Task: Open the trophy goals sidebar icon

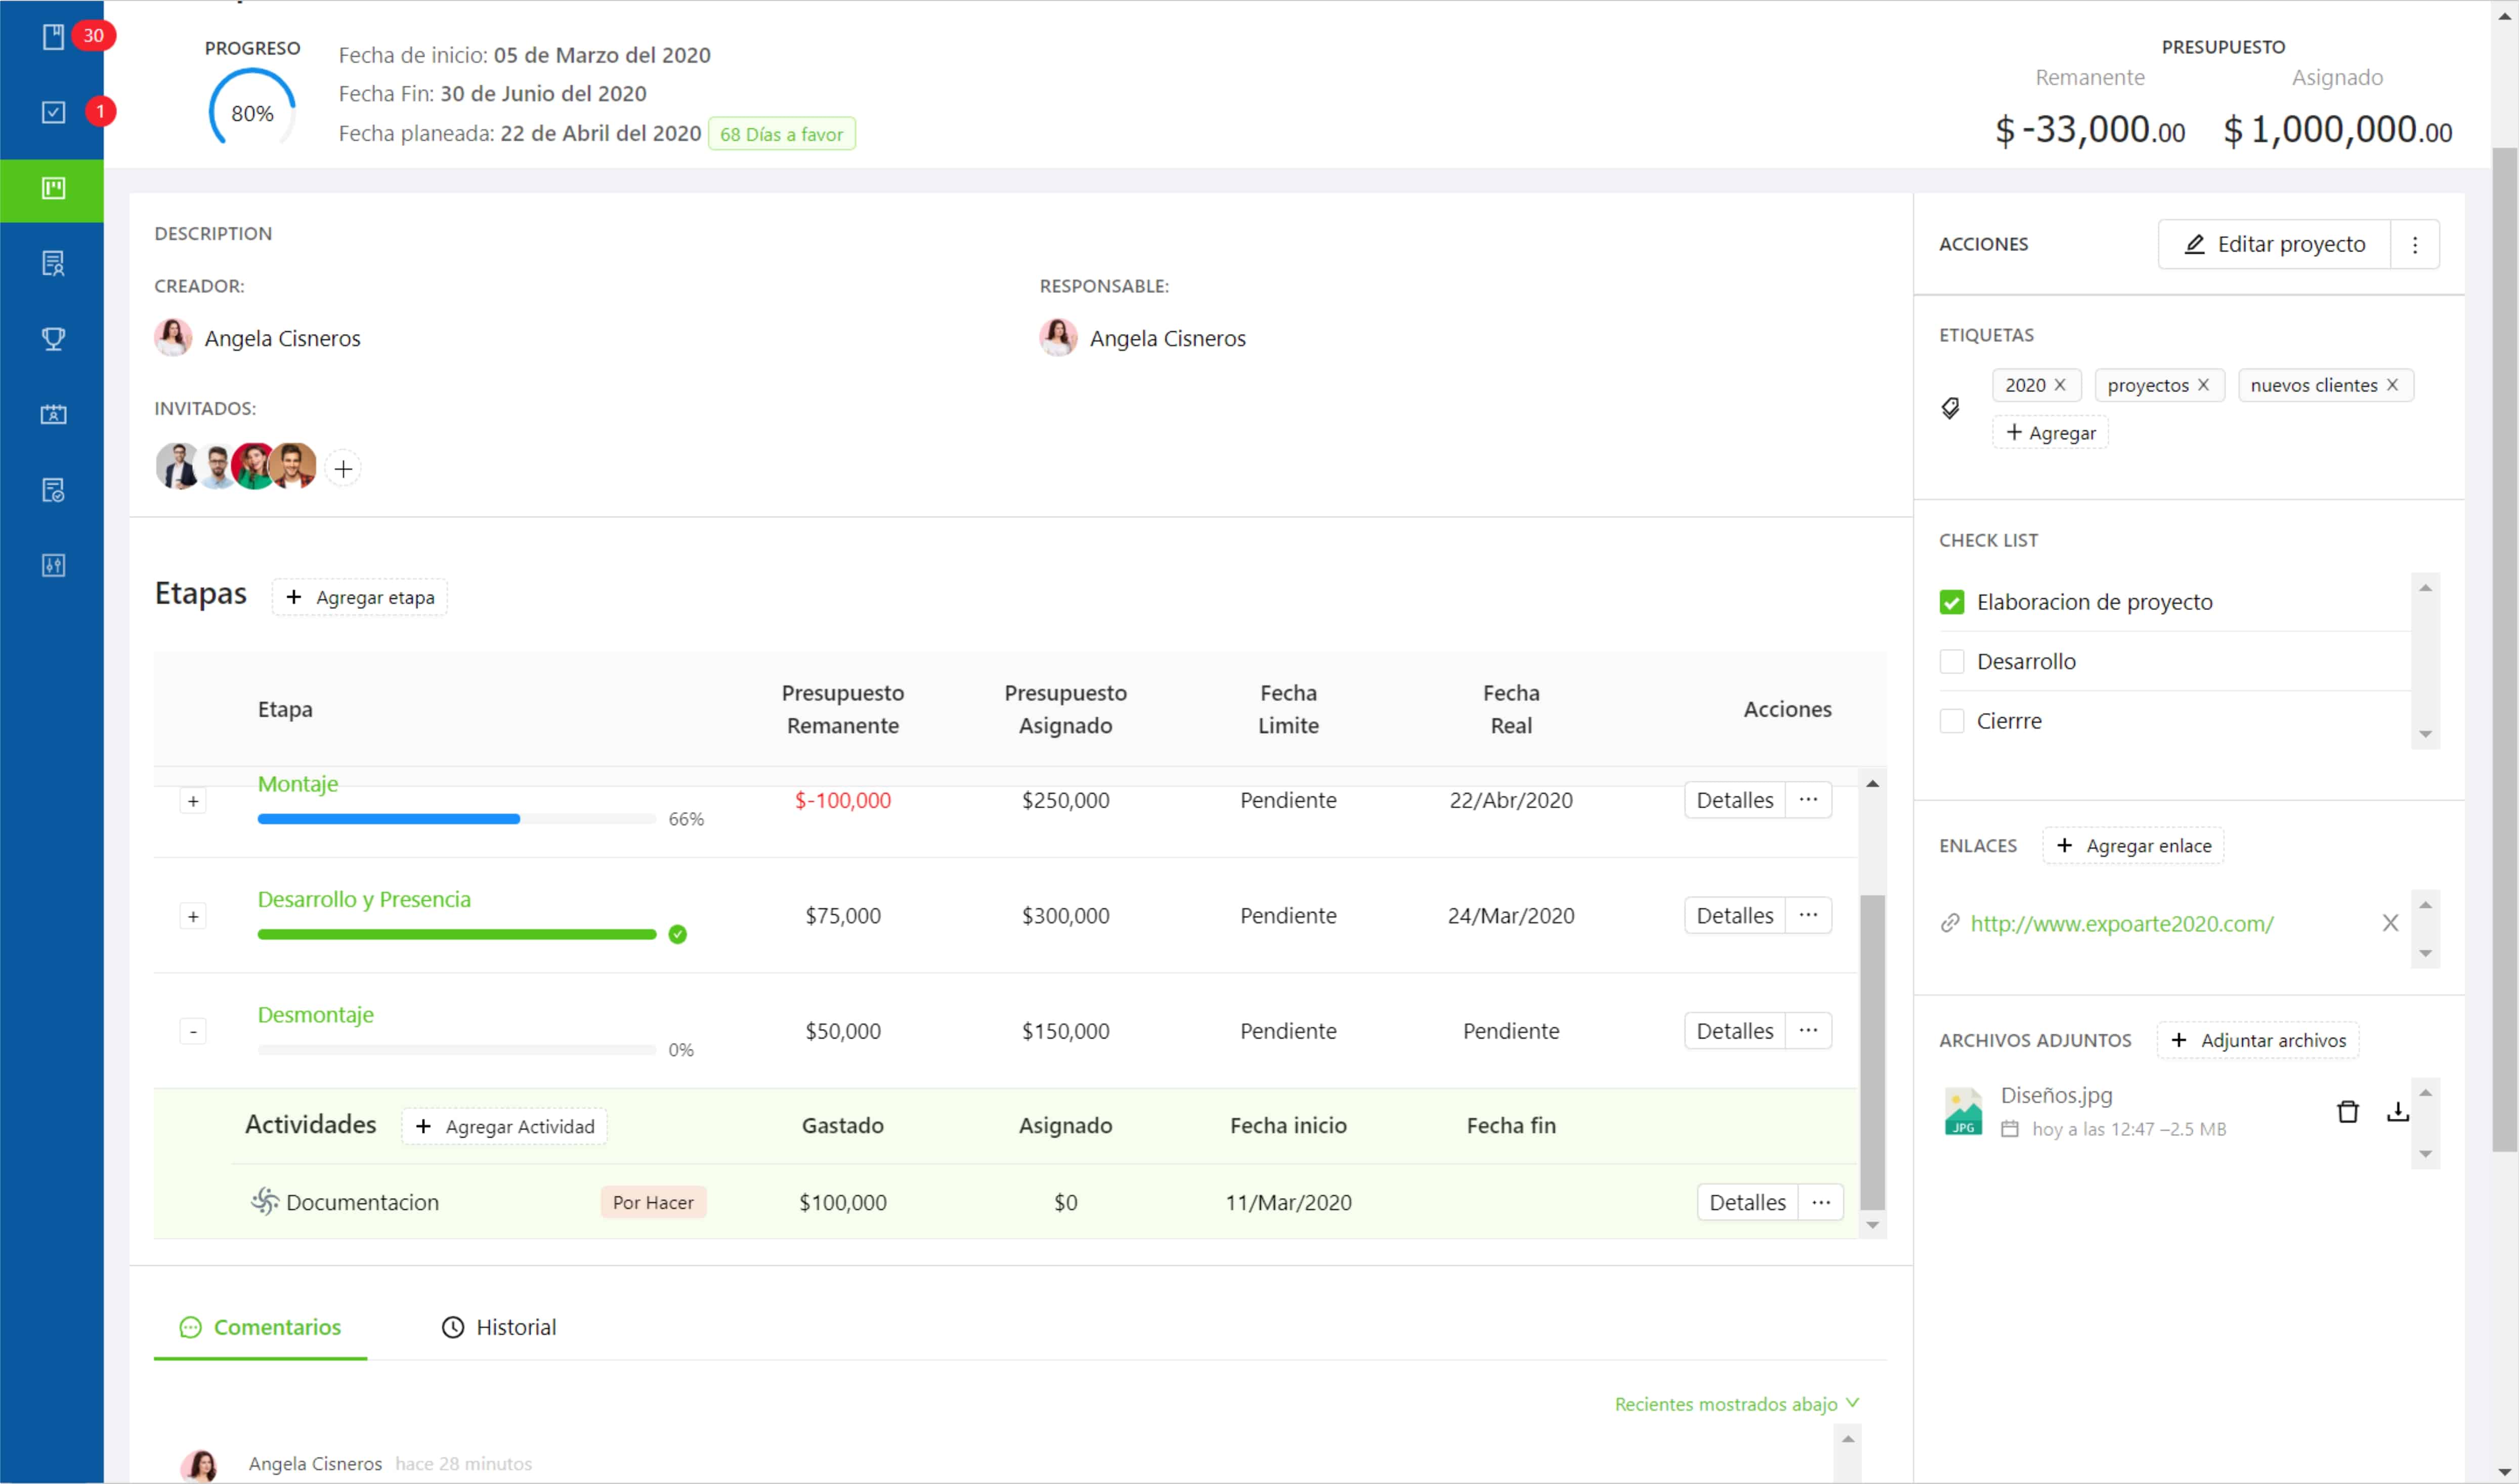Action: [54, 339]
